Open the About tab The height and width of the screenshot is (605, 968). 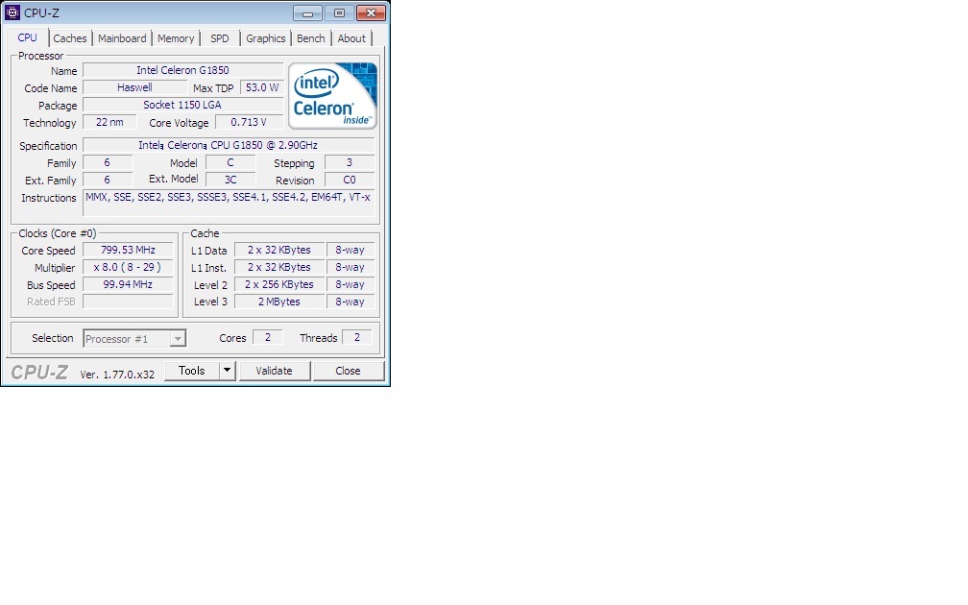(x=351, y=38)
